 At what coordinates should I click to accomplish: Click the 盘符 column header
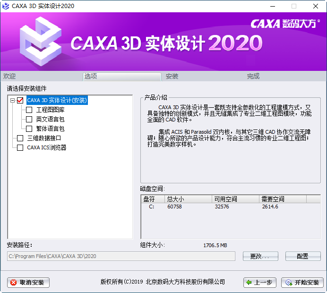(x=153, y=199)
